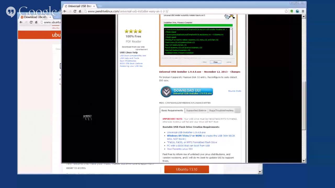Click the vertical scrollbar thumb of the pendrivelinux page
Image resolution: width=335 pixels, height=188 pixels.
[x=304, y=106]
